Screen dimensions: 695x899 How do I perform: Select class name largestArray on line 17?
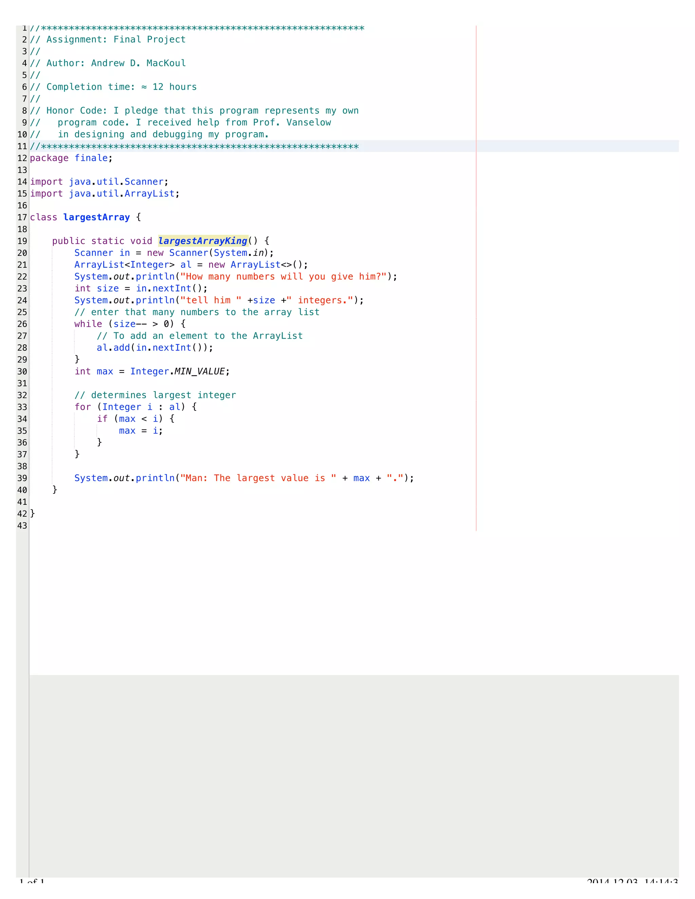(96, 217)
